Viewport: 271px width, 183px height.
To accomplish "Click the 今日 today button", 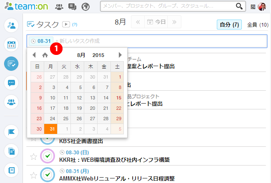I will point(156,22).
